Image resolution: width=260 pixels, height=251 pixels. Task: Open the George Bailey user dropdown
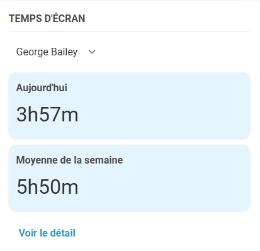click(56, 52)
